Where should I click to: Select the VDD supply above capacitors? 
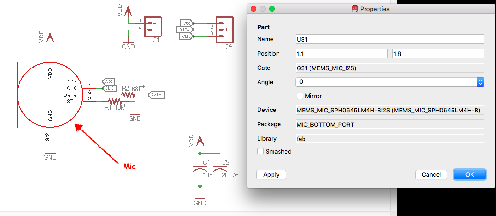199,141
